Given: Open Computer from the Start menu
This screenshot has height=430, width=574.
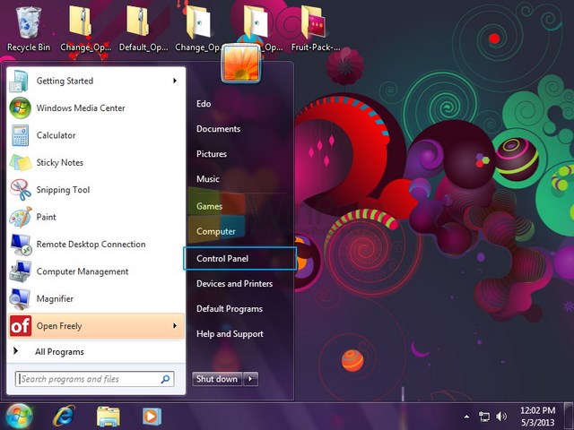Looking at the screenshot, I should 216,231.
